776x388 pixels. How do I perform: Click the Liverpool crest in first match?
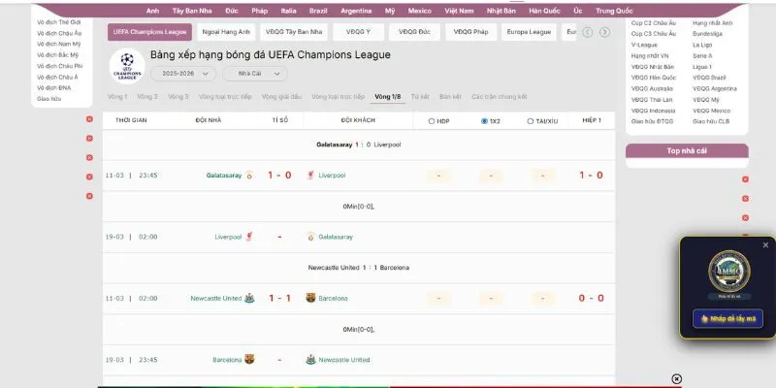tap(310, 176)
